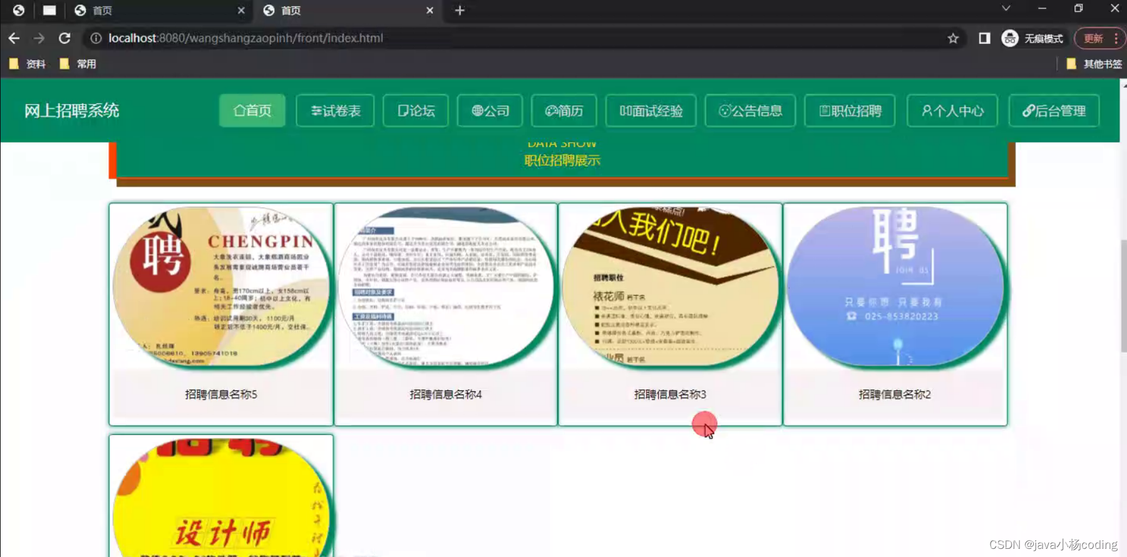Open the 招聘信息名称3 job image

pyautogui.click(x=670, y=287)
